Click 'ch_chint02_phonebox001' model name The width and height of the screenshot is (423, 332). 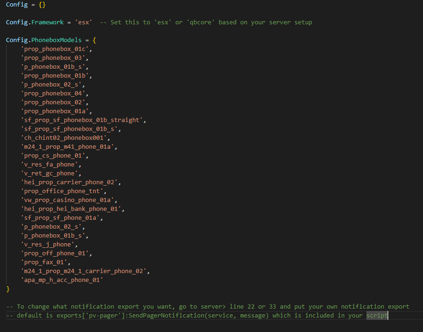(64, 138)
